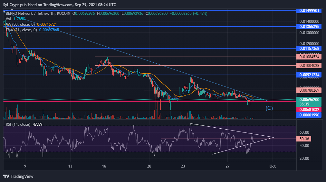Click the TradingView logo at bottom
Viewport: 326px width, 182px height.
(x=18, y=177)
